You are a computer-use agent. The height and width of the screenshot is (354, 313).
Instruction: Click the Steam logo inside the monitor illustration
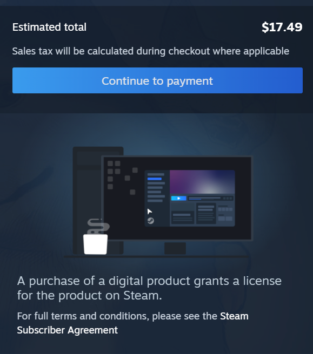[x=151, y=221]
